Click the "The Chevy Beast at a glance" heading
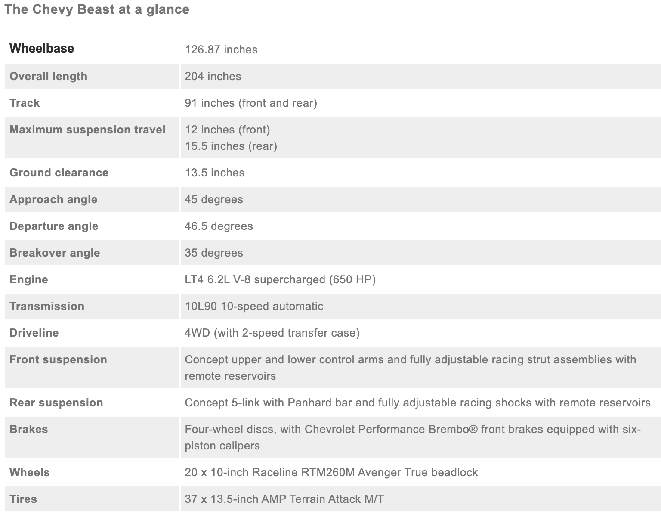661x514 pixels. click(x=97, y=9)
